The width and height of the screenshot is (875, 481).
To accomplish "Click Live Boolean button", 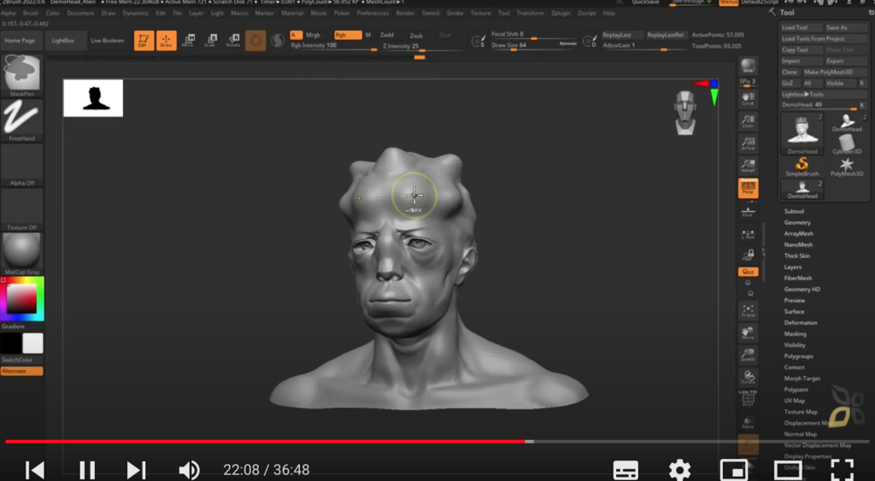I will 107,41.
